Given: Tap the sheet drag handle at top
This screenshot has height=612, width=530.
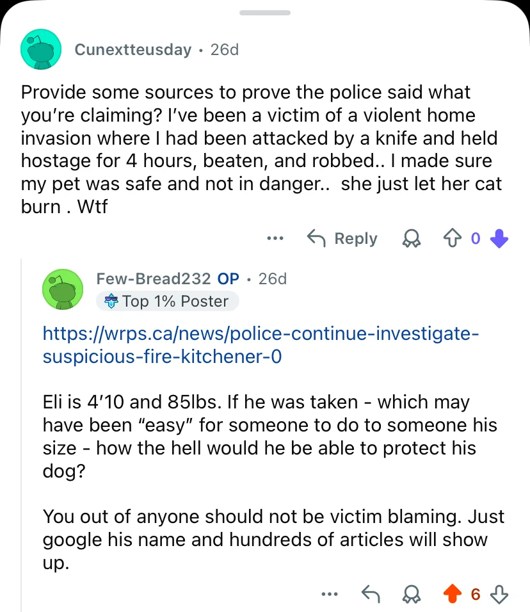Looking at the screenshot, I should coord(265,13).
